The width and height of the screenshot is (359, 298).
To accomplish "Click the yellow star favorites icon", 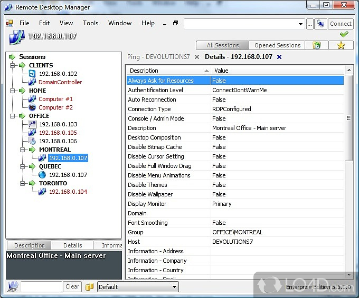I will click(341, 45).
